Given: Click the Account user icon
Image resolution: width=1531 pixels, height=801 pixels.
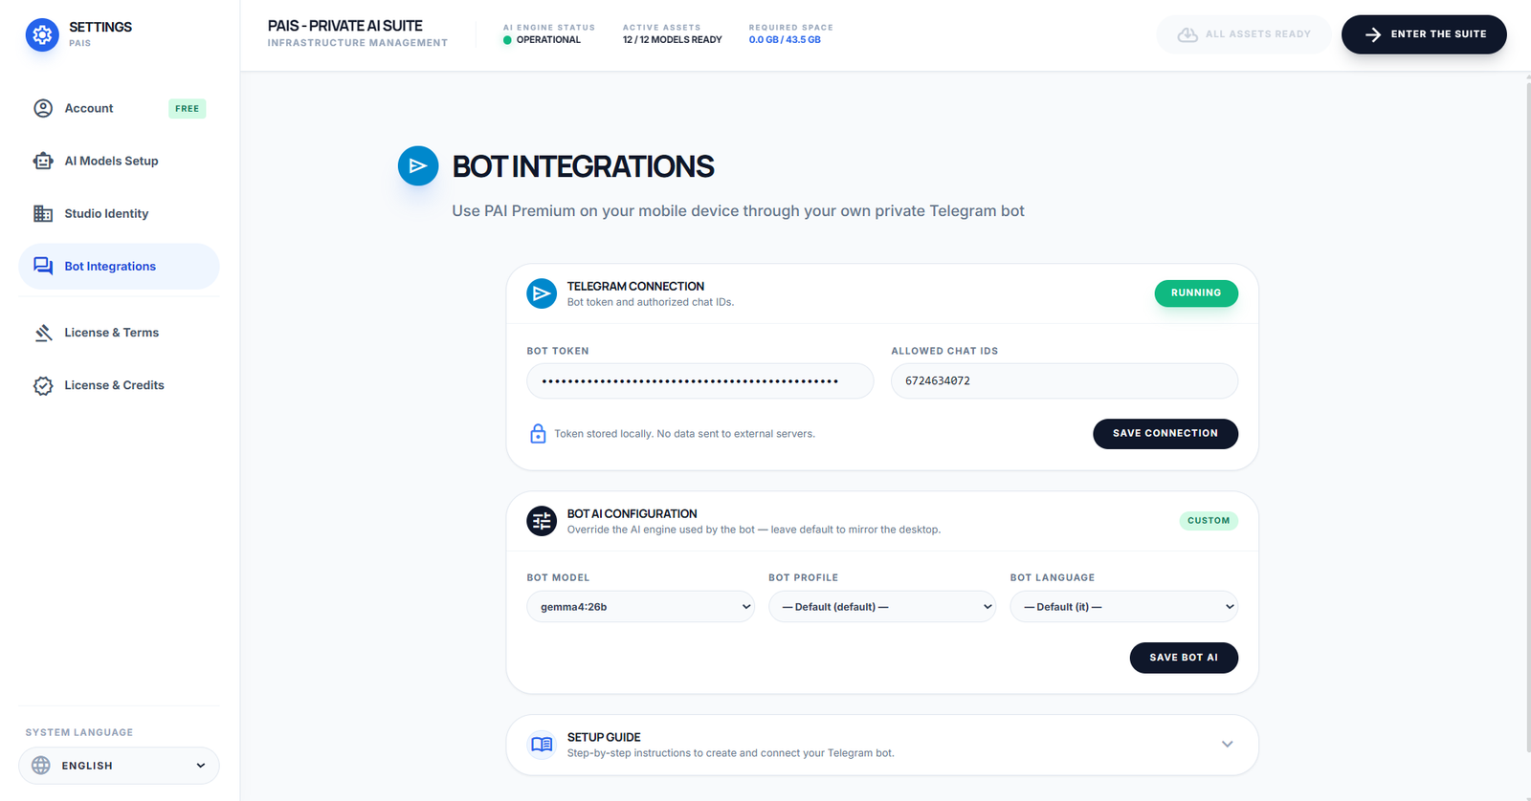Looking at the screenshot, I should coord(43,108).
